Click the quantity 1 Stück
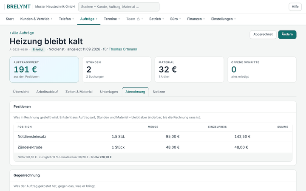The width and height of the screenshot is (306, 191). (x=118, y=147)
